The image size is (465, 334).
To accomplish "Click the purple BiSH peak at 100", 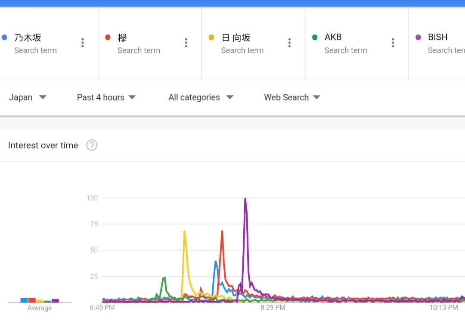I will pyautogui.click(x=245, y=199).
